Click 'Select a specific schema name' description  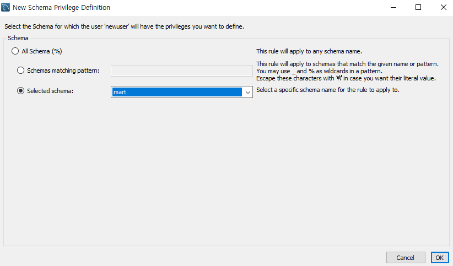328,90
